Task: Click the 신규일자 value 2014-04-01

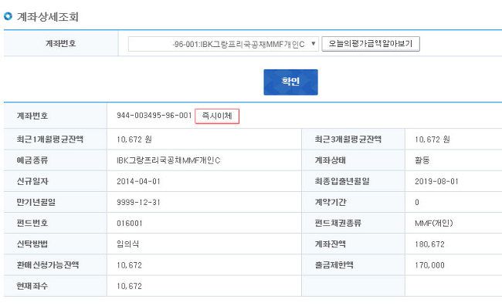Action: 138,181
